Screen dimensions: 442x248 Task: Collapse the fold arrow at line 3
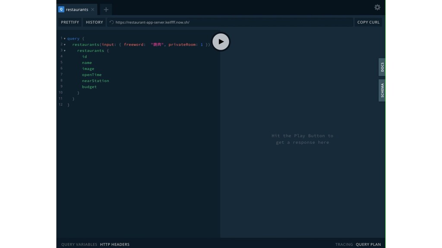(65, 51)
